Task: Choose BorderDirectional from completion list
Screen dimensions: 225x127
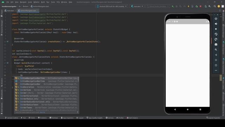Action: pos(46,96)
